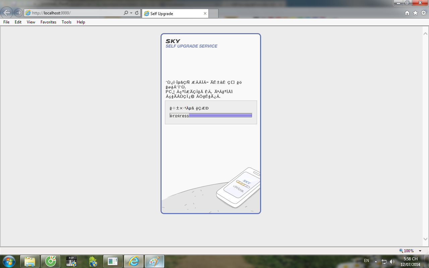Click the EN language indicator

point(366,261)
